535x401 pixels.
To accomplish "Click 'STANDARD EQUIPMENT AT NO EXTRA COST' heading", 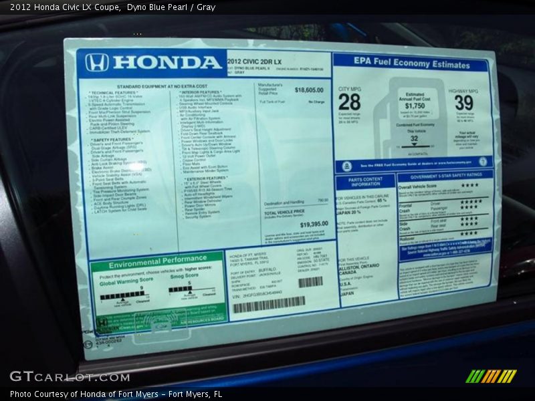I will click(x=162, y=87).
